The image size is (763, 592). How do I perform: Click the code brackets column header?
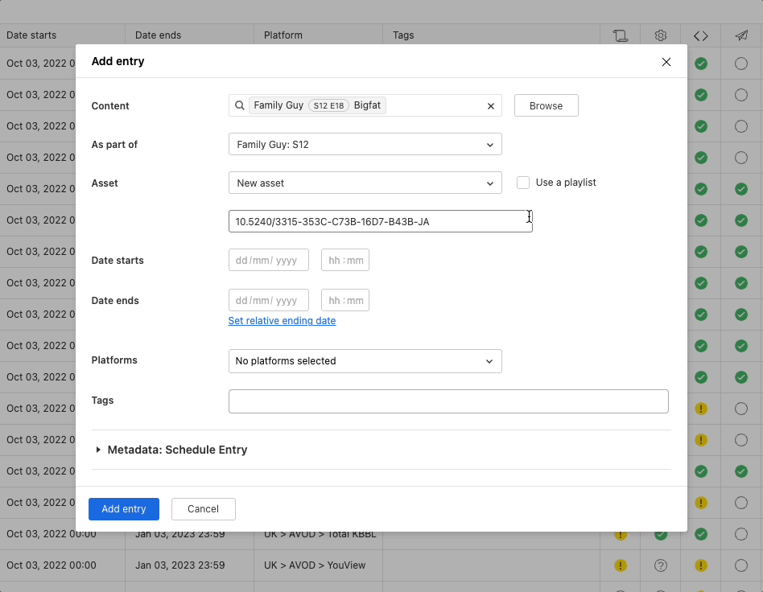click(701, 35)
